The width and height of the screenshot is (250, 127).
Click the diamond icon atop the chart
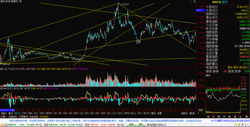(191, 1)
